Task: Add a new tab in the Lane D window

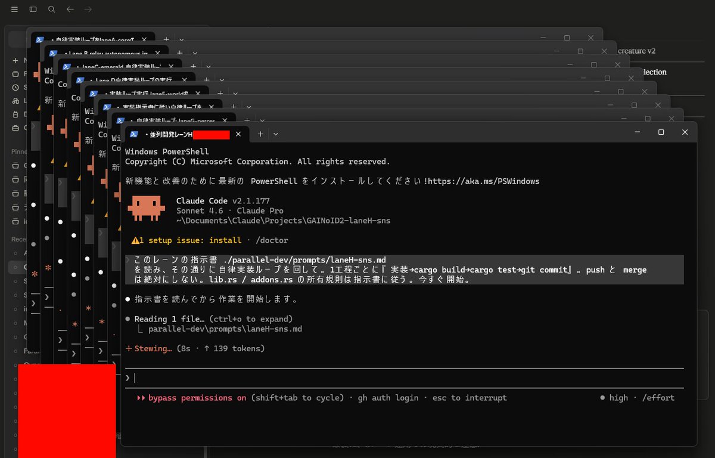Action: pyautogui.click(x=206, y=79)
